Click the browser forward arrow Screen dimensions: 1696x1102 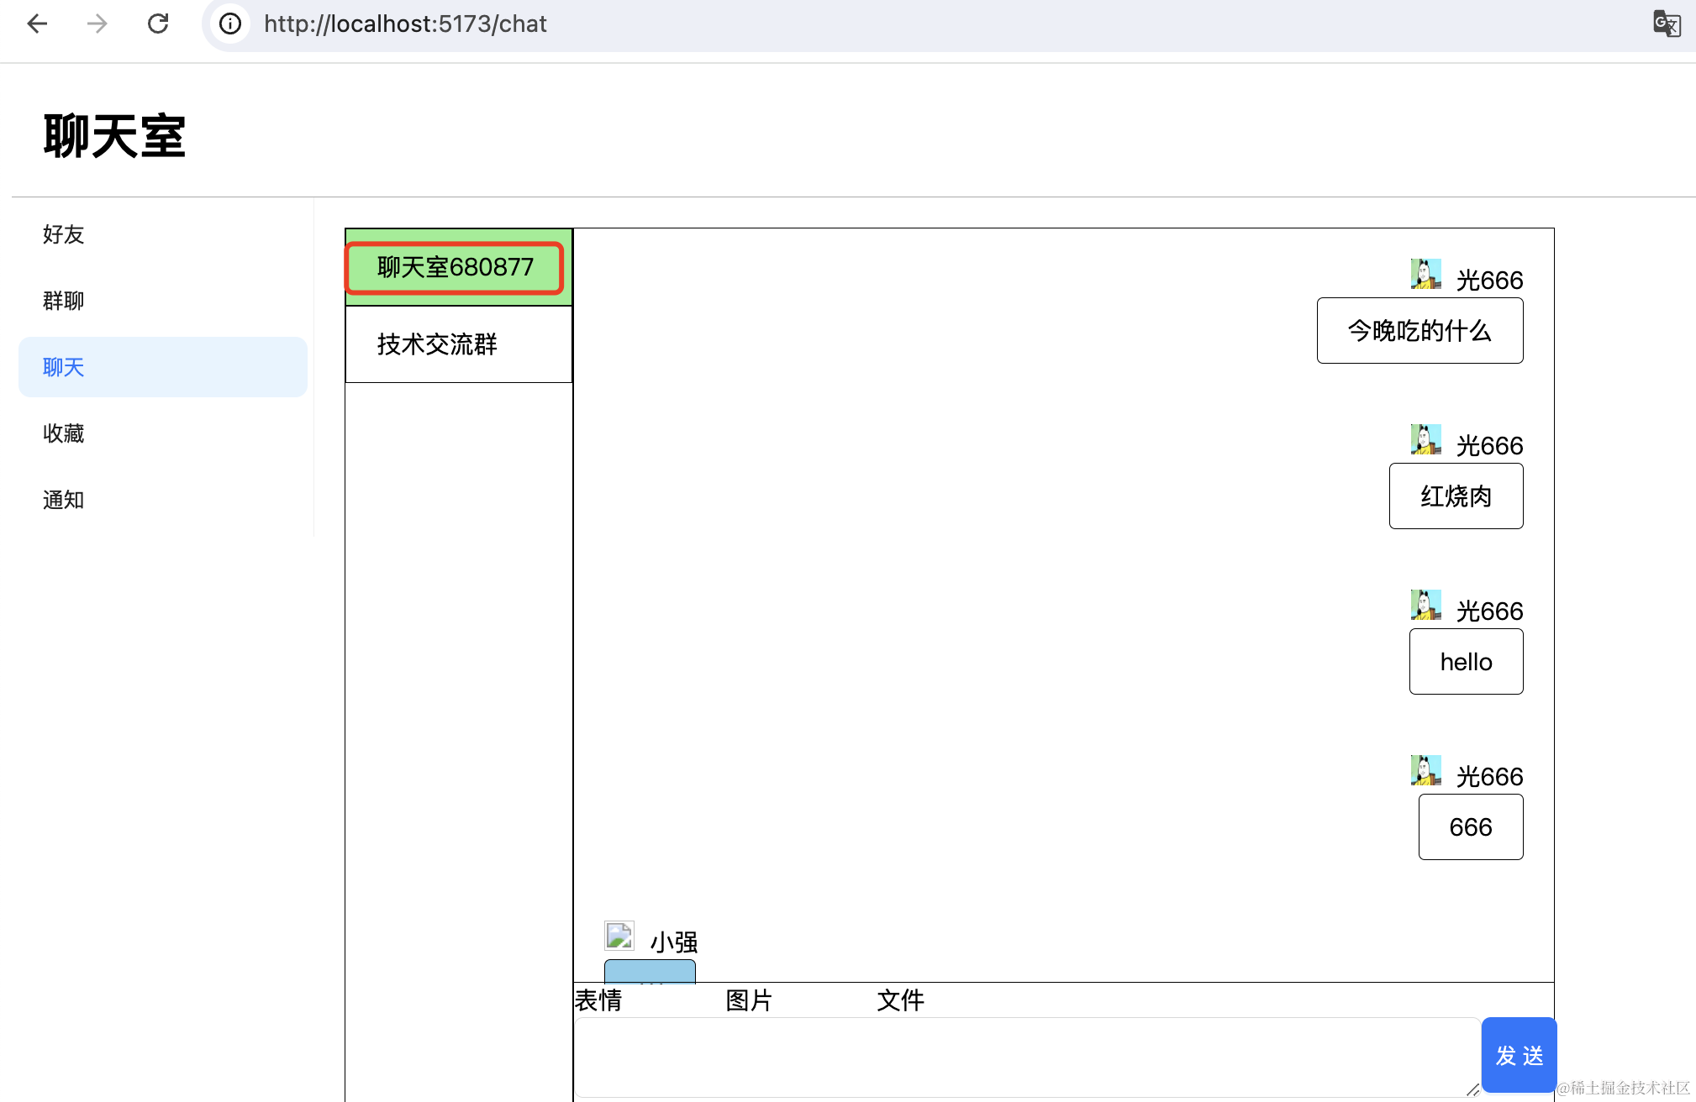97,24
